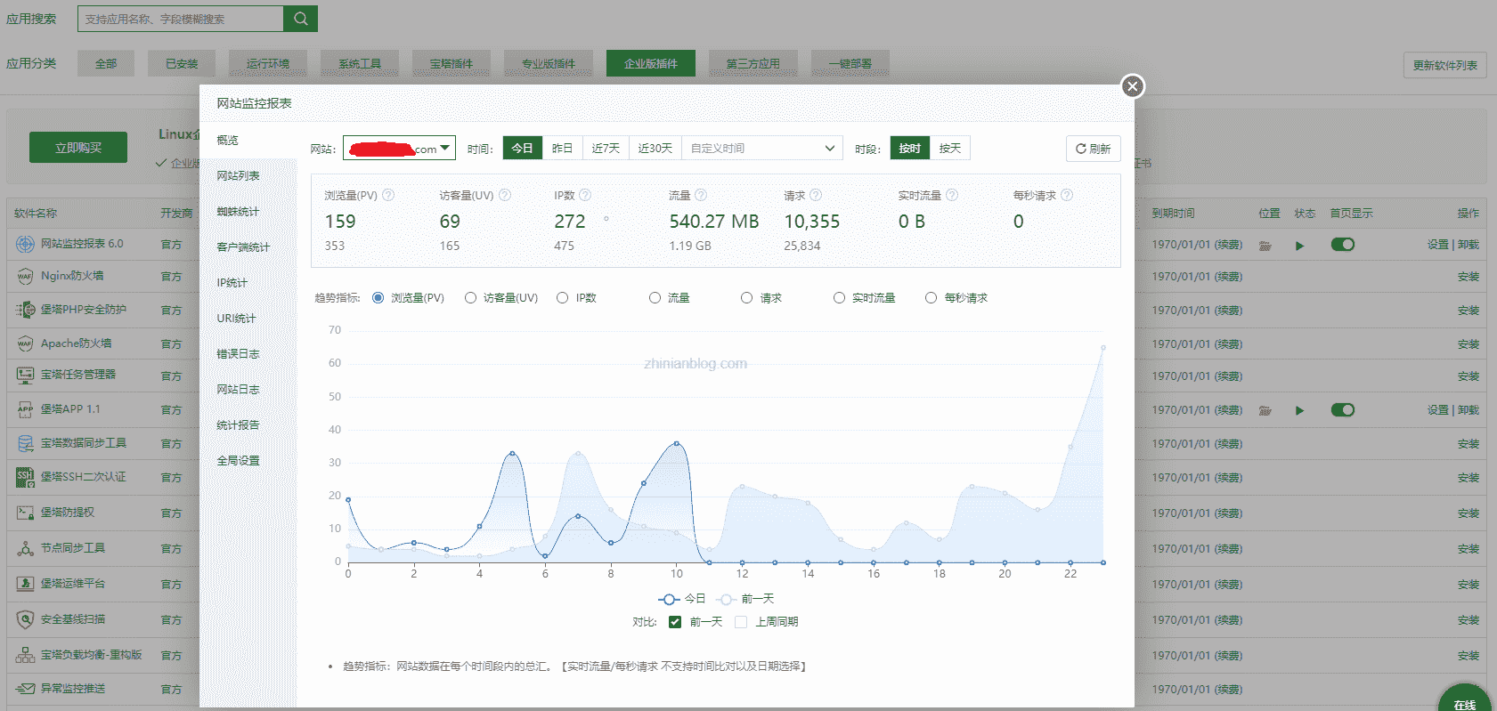Toggle homepage display for 网站监控报表 6.0
This screenshot has height=711, width=1497.
[1342, 245]
